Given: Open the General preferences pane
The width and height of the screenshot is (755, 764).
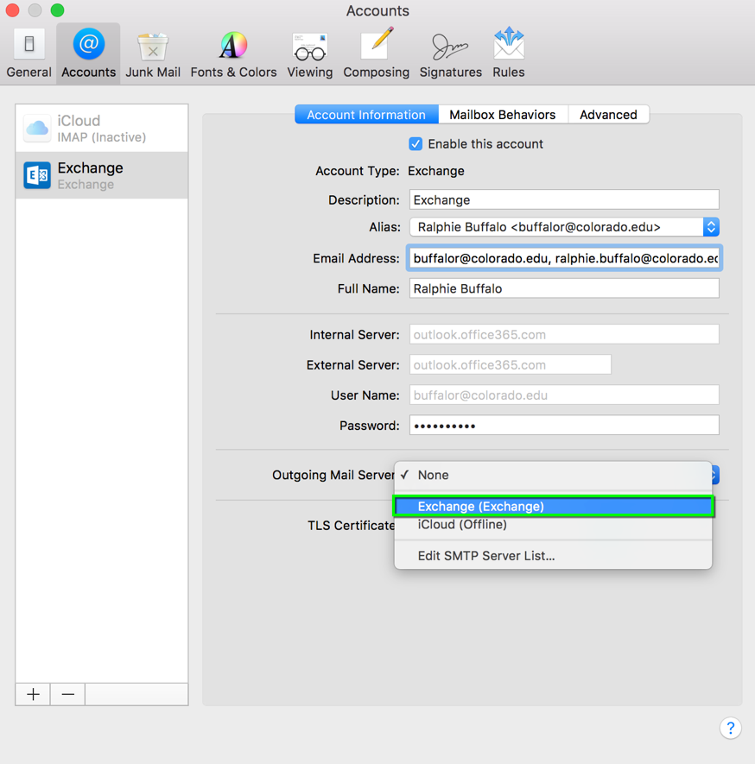Looking at the screenshot, I should (29, 54).
